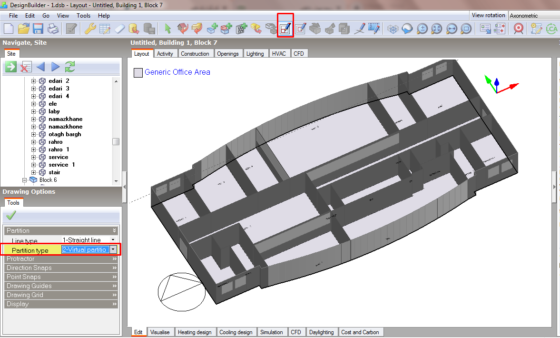Expand the 'otagh bargh' tree node
The image size is (560, 338).
point(34,134)
